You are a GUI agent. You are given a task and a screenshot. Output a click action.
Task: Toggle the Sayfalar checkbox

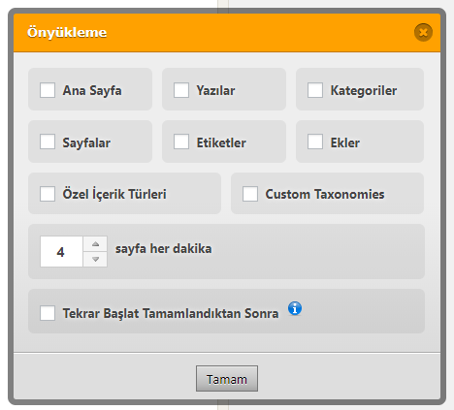coord(48,142)
